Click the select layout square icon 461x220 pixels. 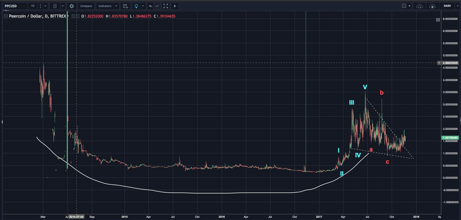404,6
